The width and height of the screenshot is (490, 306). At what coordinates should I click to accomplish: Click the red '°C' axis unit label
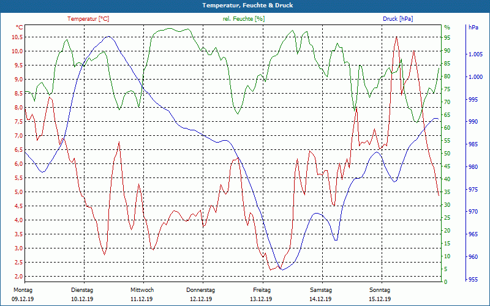tap(20, 27)
